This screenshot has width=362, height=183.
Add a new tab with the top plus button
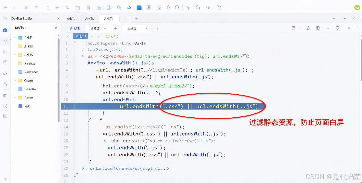click(136, 19)
